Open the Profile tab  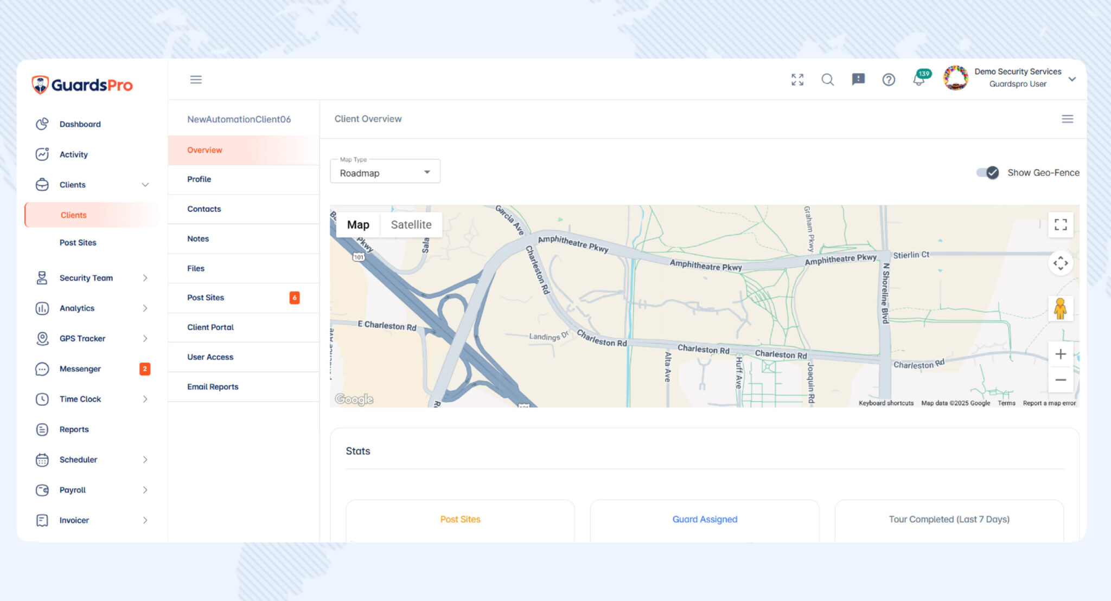[x=244, y=179]
